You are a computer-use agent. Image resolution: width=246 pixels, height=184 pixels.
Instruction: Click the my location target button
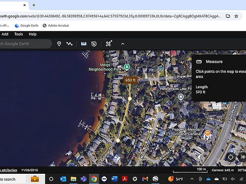pyautogui.click(x=231, y=157)
